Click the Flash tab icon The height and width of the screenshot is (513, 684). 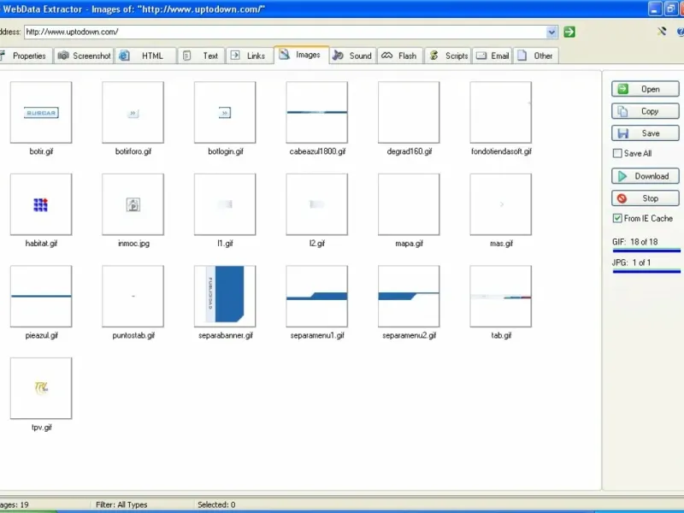(387, 56)
